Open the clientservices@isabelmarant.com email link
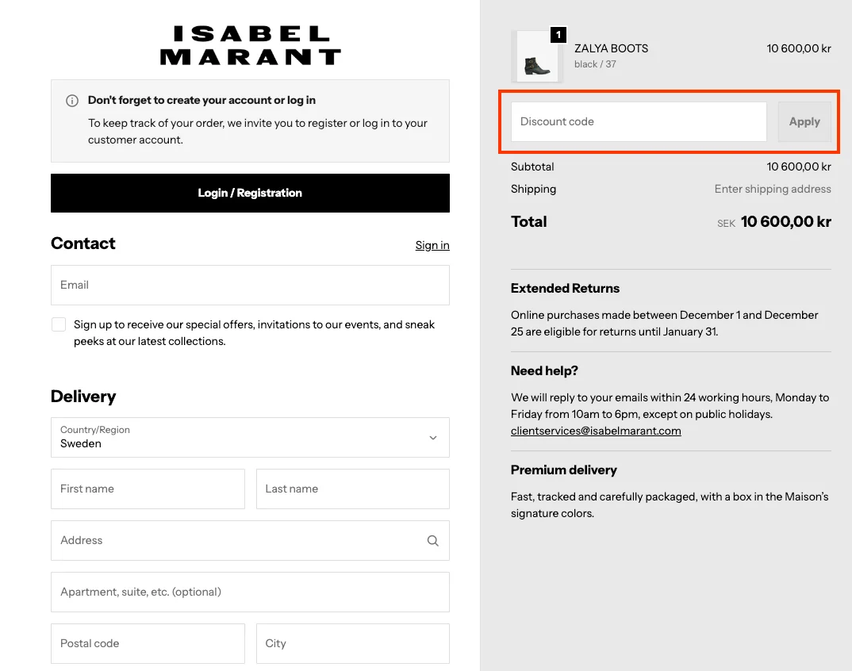The width and height of the screenshot is (852, 671). click(x=596, y=431)
